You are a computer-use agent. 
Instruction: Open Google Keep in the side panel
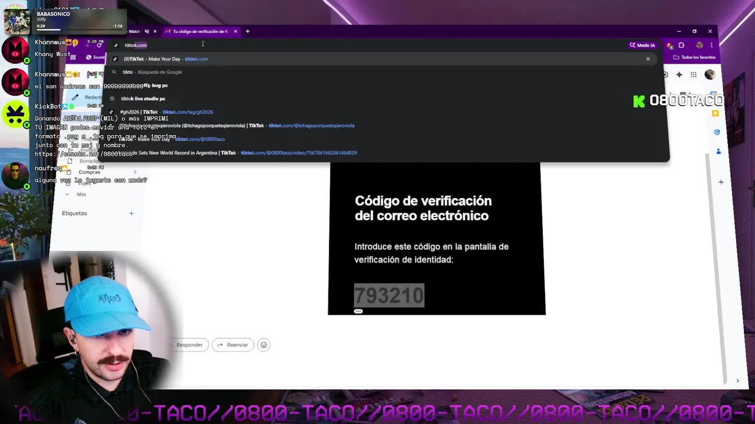[716, 113]
